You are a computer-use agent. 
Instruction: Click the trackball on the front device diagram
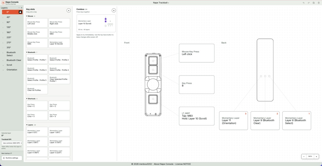(153, 84)
